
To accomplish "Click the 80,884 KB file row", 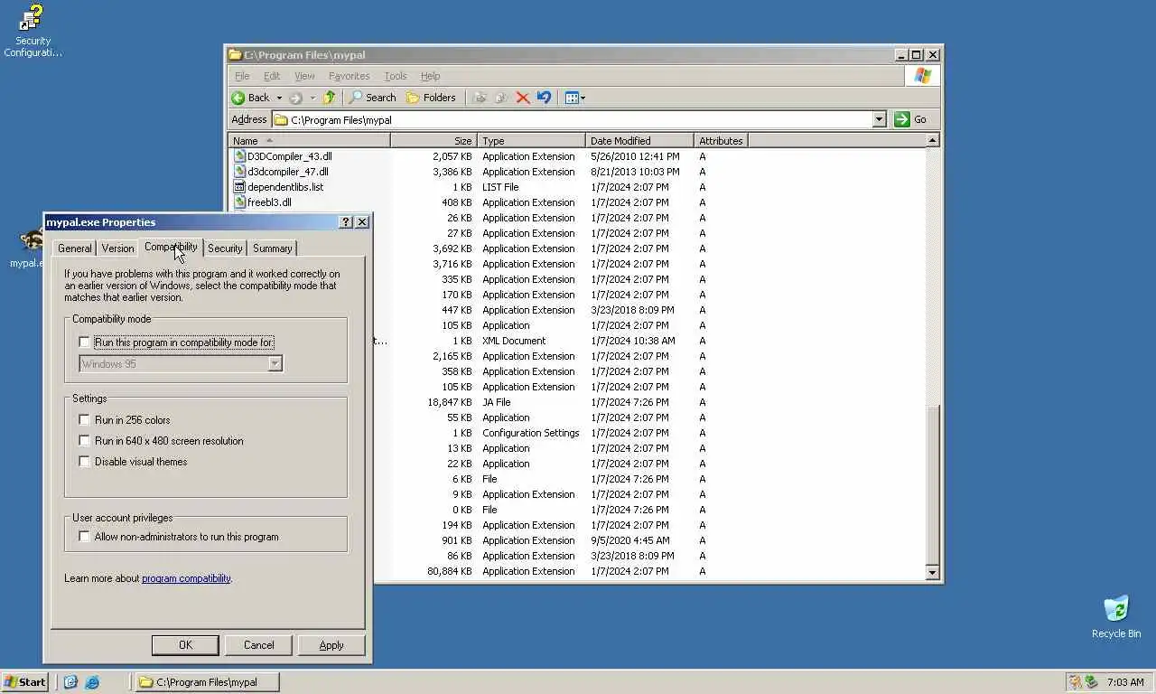I will pyautogui.click(x=650, y=571).
